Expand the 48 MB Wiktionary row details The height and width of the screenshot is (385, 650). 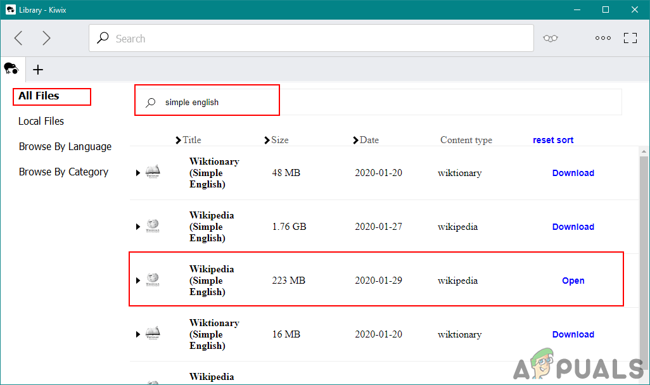tap(138, 174)
